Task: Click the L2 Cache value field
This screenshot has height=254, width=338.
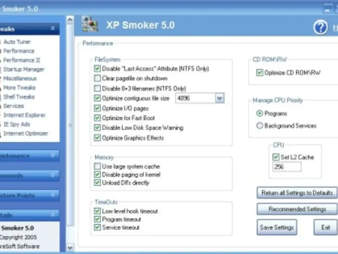Action: (287, 167)
